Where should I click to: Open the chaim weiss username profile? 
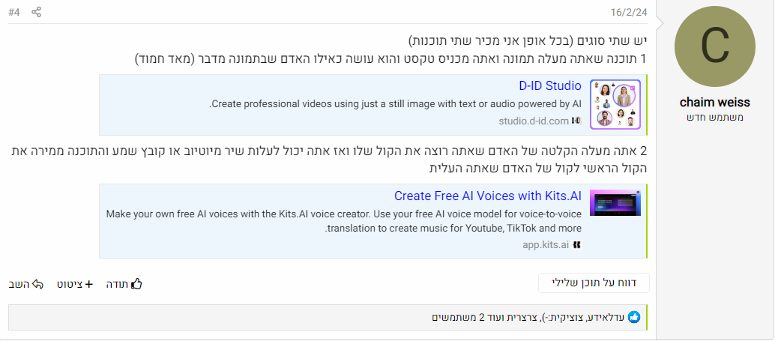[714, 103]
